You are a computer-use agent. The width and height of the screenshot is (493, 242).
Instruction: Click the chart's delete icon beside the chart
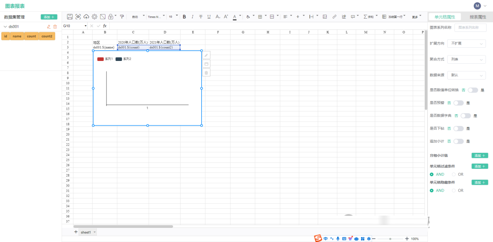click(206, 72)
